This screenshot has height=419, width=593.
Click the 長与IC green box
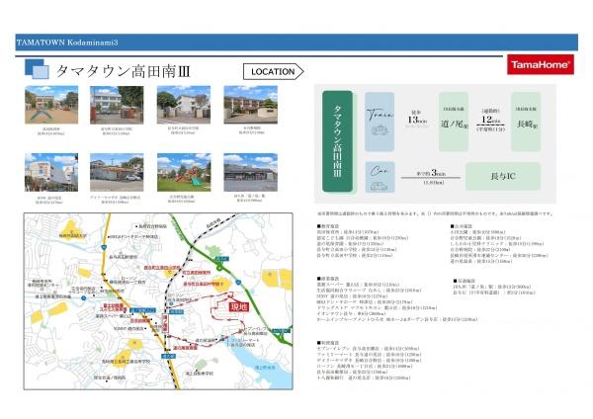tap(503, 176)
